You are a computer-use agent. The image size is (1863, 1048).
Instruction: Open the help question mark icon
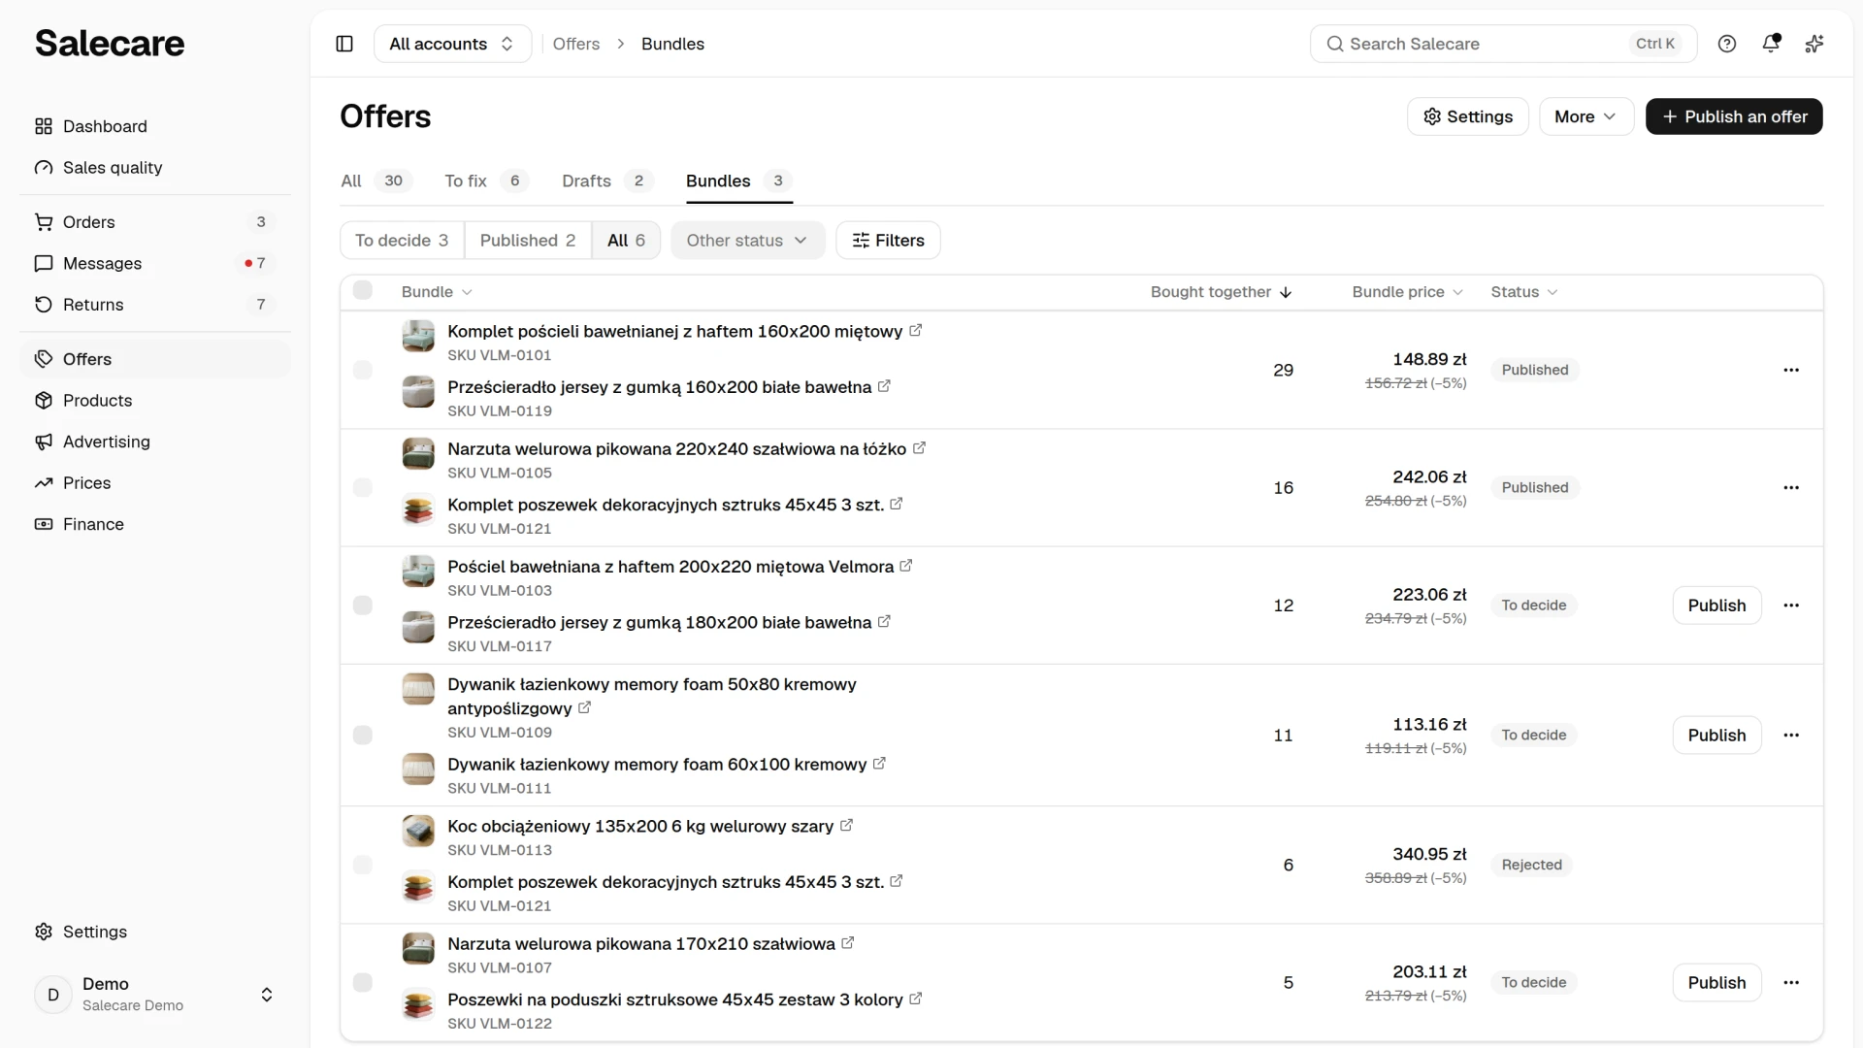coord(1727,44)
